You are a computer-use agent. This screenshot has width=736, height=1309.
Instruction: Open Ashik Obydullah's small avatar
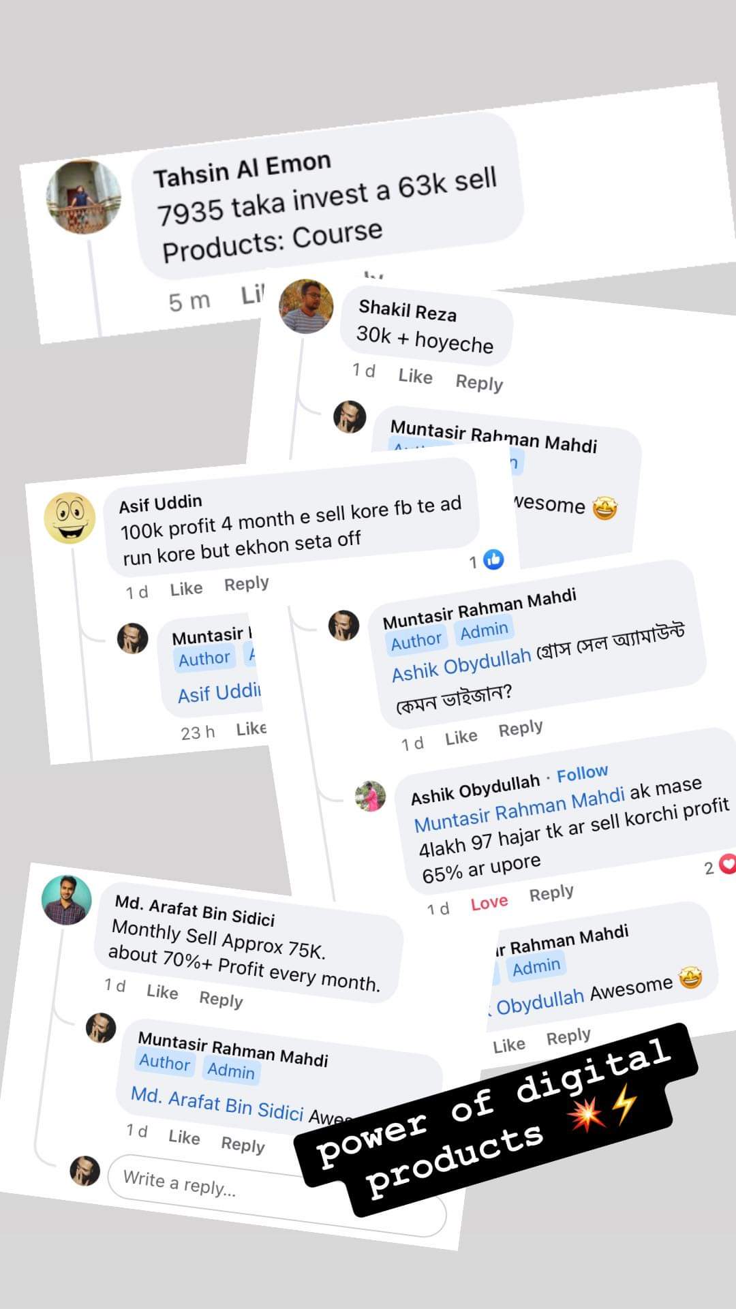click(x=371, y=796)
